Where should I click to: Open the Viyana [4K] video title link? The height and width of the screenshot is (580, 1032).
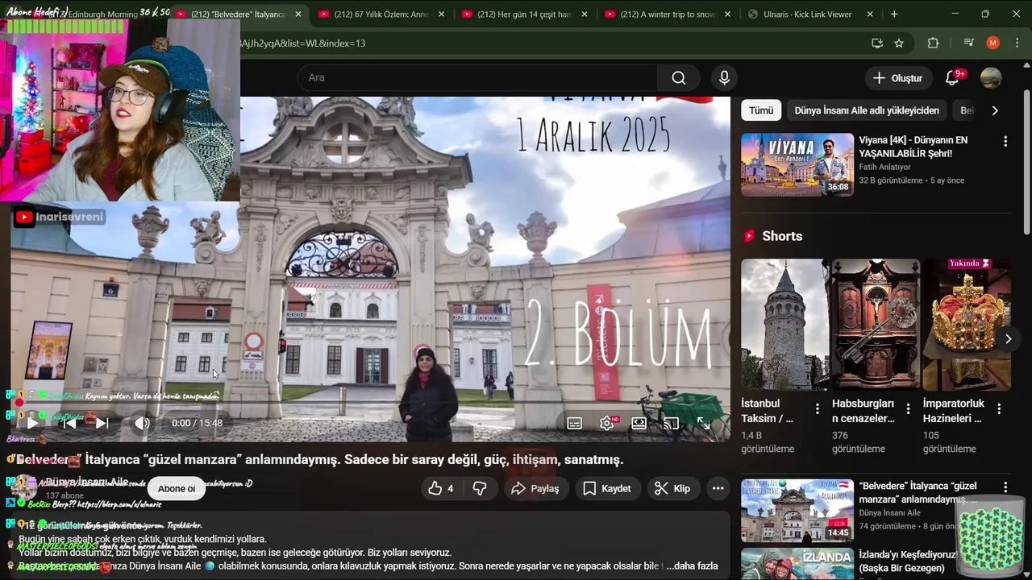point(913,147)
